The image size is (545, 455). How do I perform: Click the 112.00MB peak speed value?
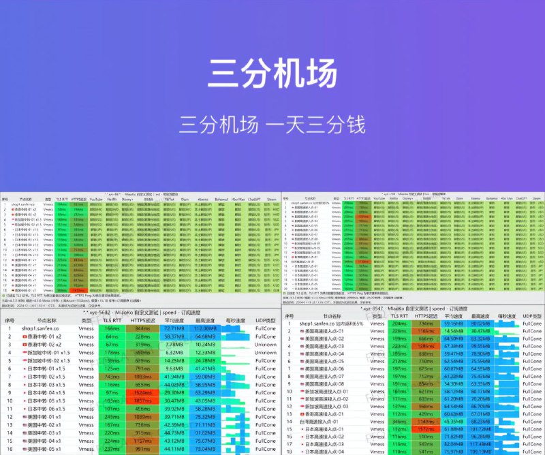click(204, 328)
